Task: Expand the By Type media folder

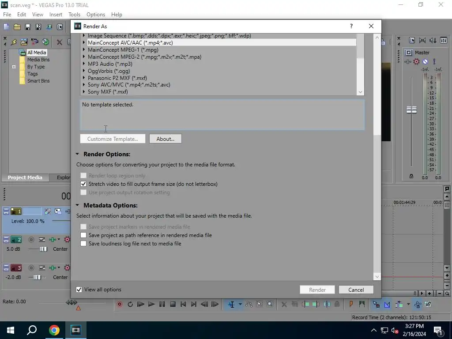Action: (x=14, y=67)
